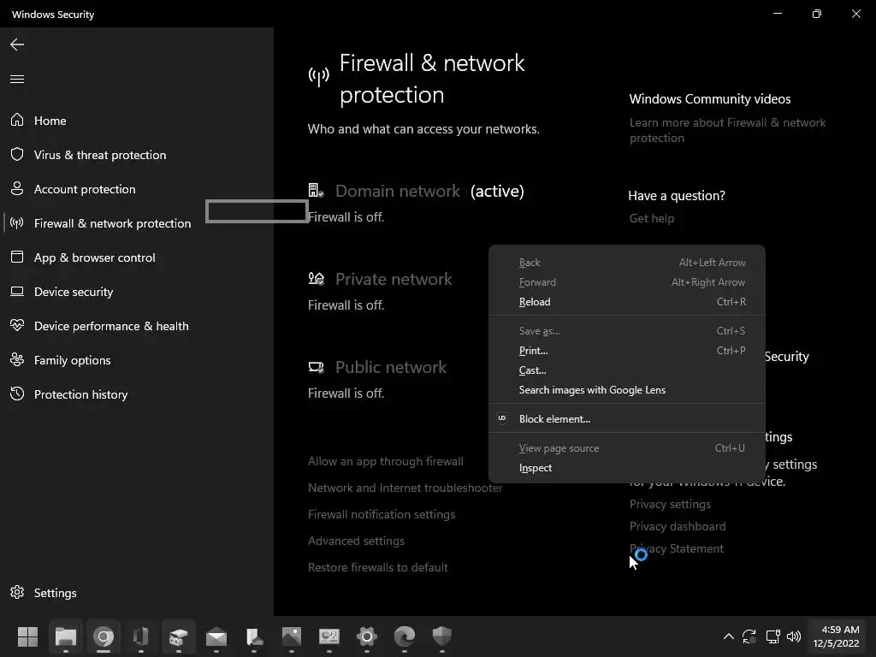Open the Windows Start menu
The height and width of the screenshot is (657, 876).
tap(27, 636)
